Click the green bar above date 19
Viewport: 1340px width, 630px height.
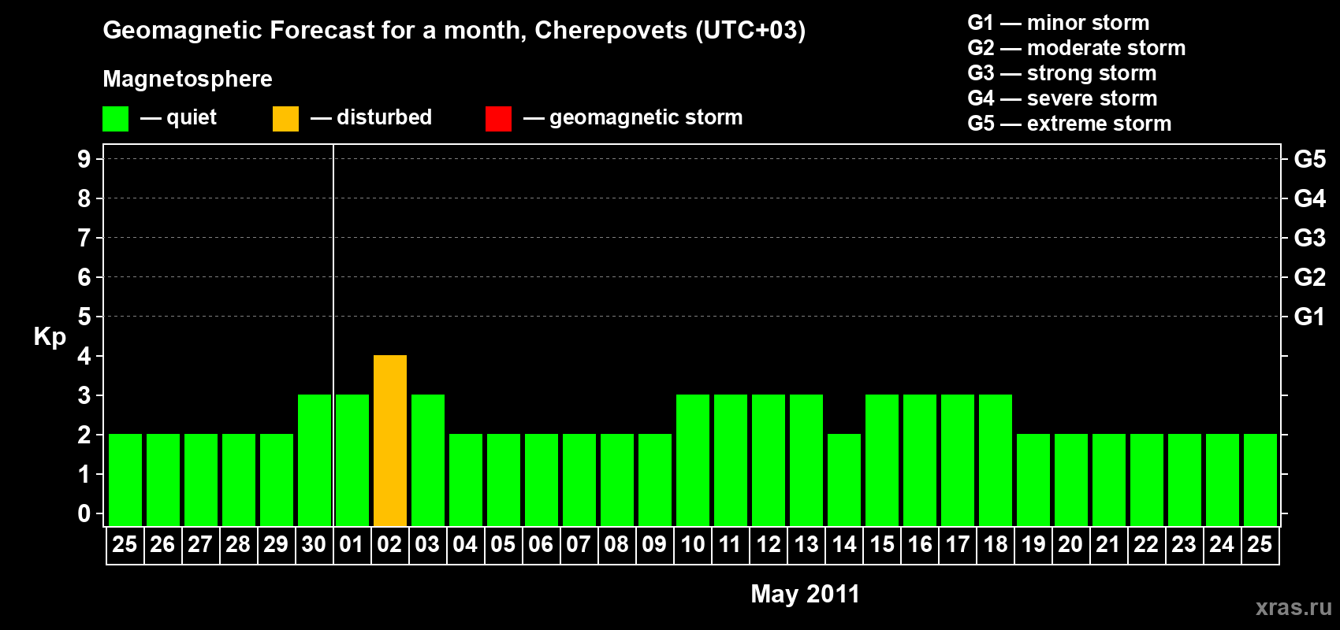[x=1033, y=480]
